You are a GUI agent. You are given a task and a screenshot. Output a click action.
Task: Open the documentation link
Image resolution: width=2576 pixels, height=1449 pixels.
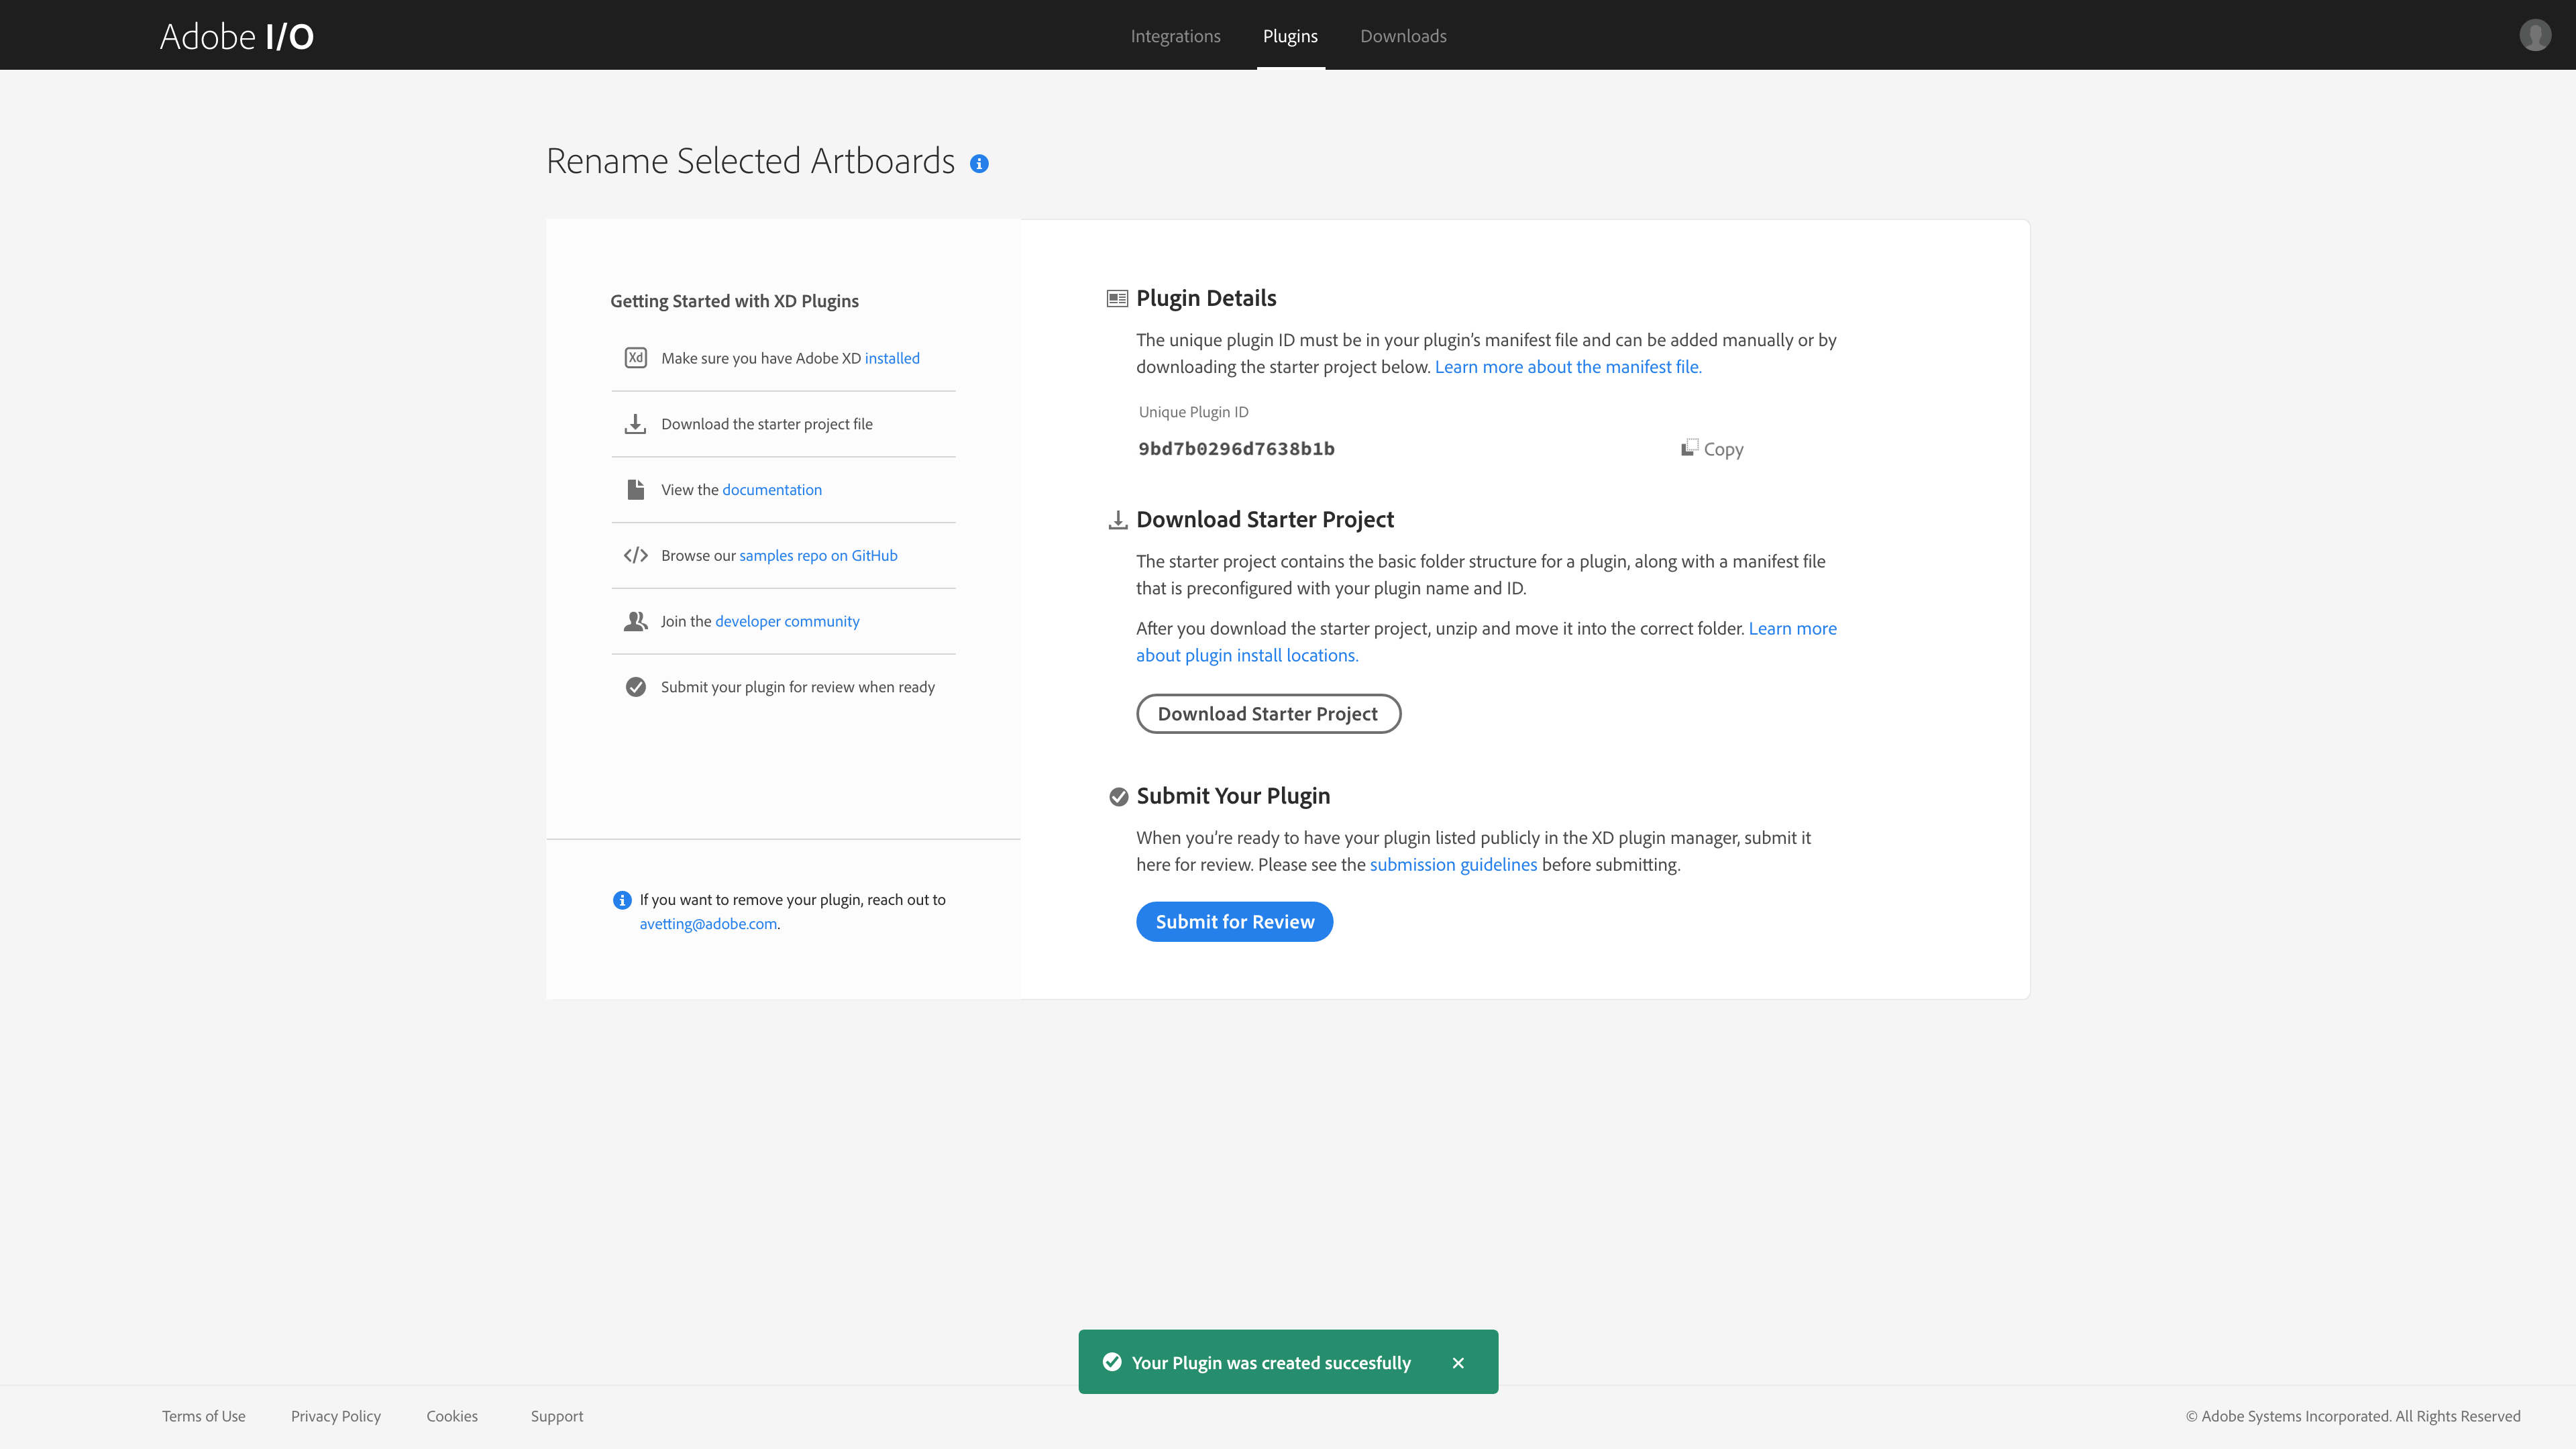[x=772, y=490]
